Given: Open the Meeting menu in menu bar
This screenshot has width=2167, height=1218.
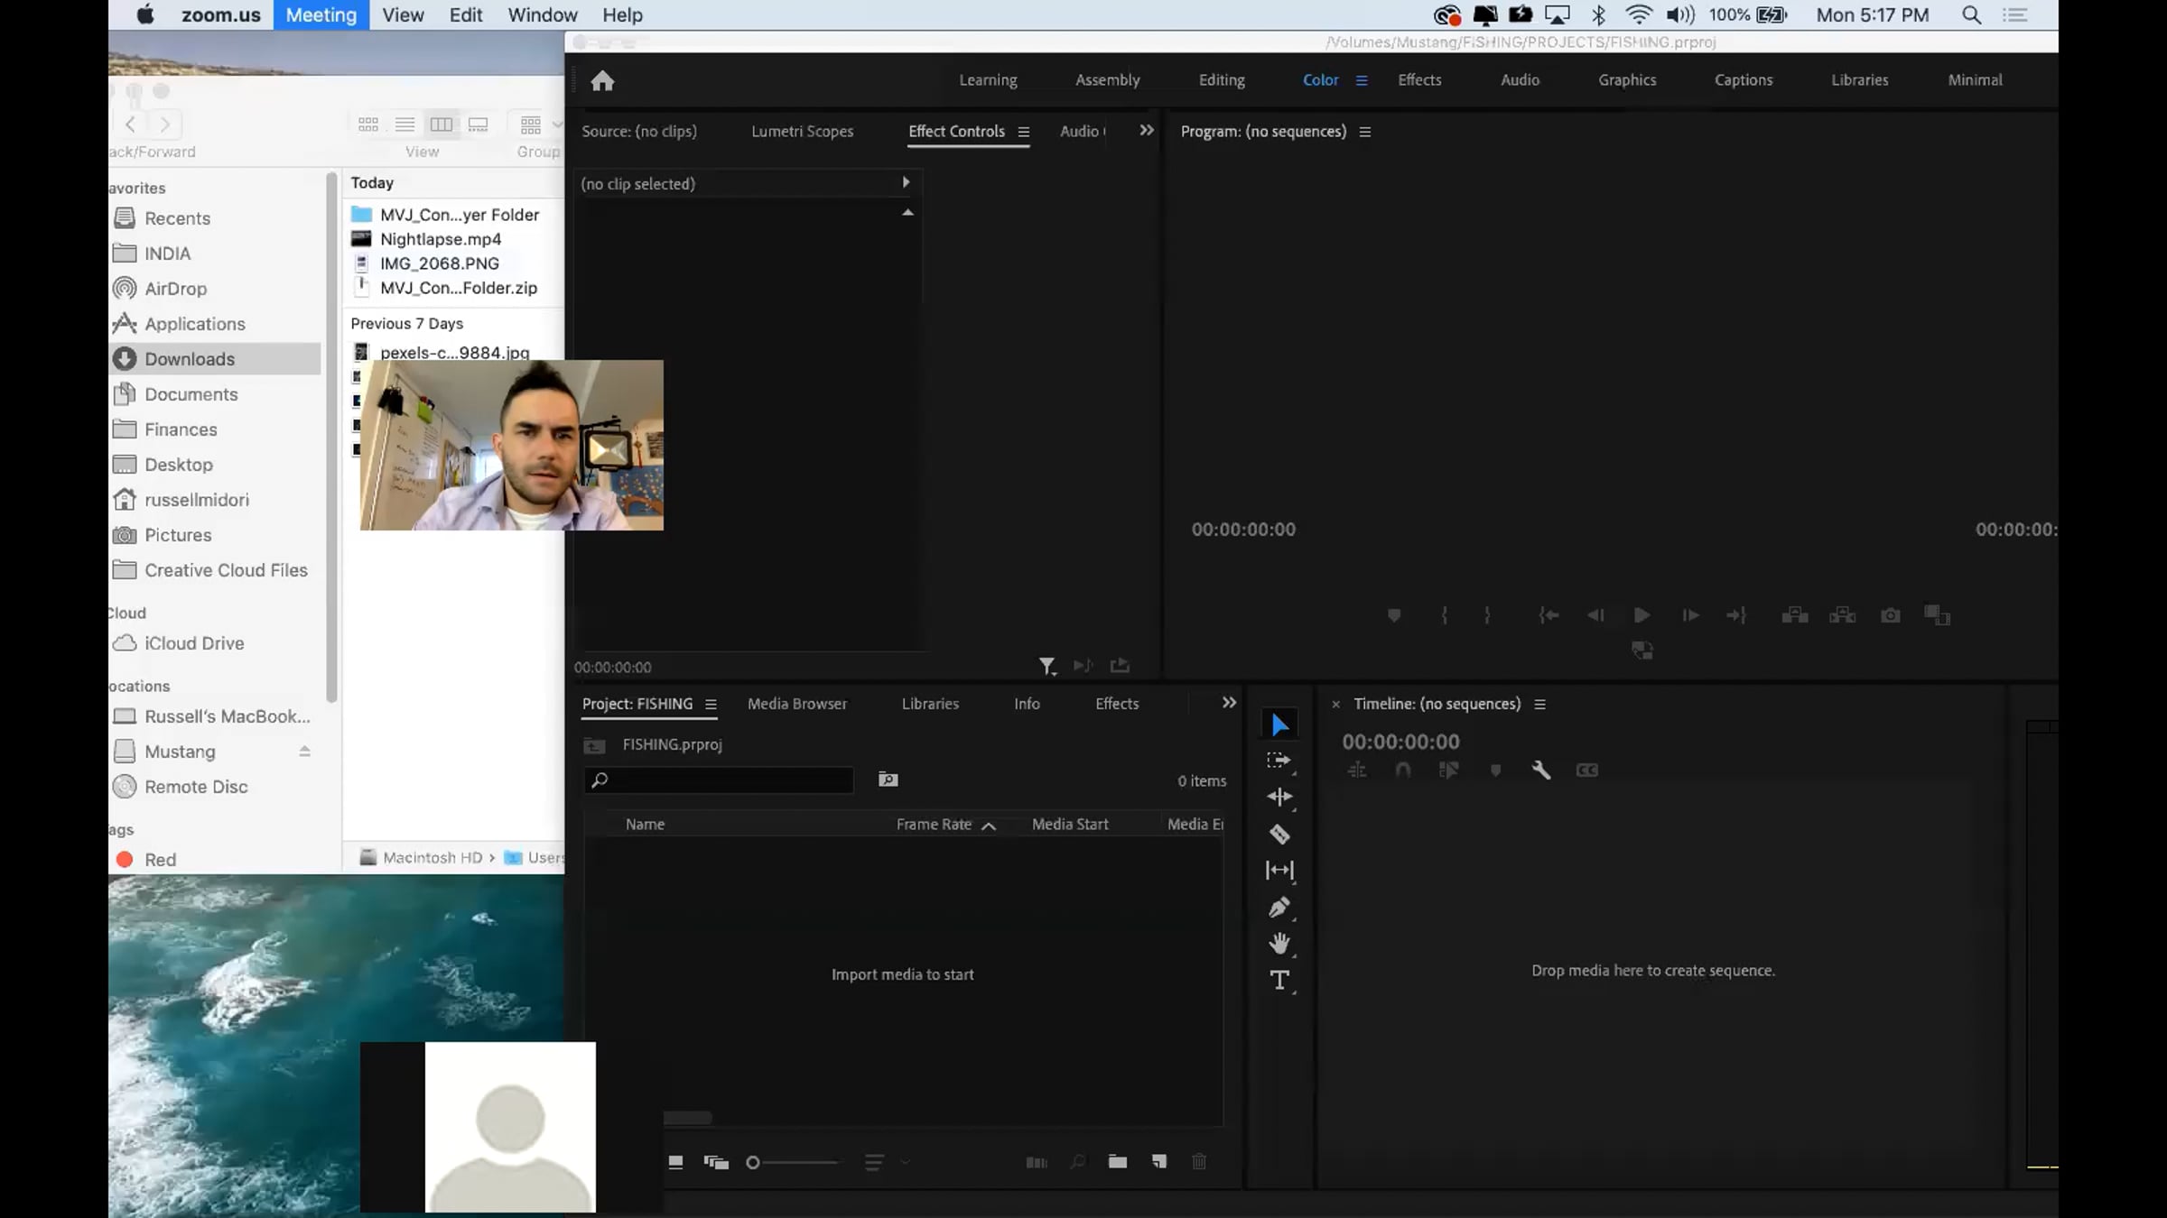Looking at the screenshot, I should click(x=321, y=14).
